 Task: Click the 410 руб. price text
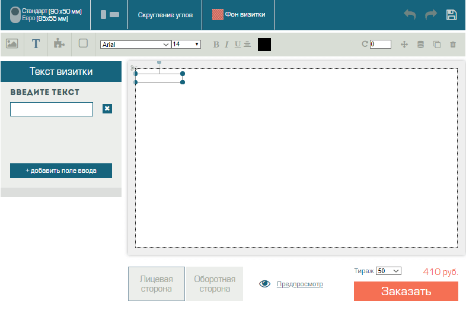(441, 271)
